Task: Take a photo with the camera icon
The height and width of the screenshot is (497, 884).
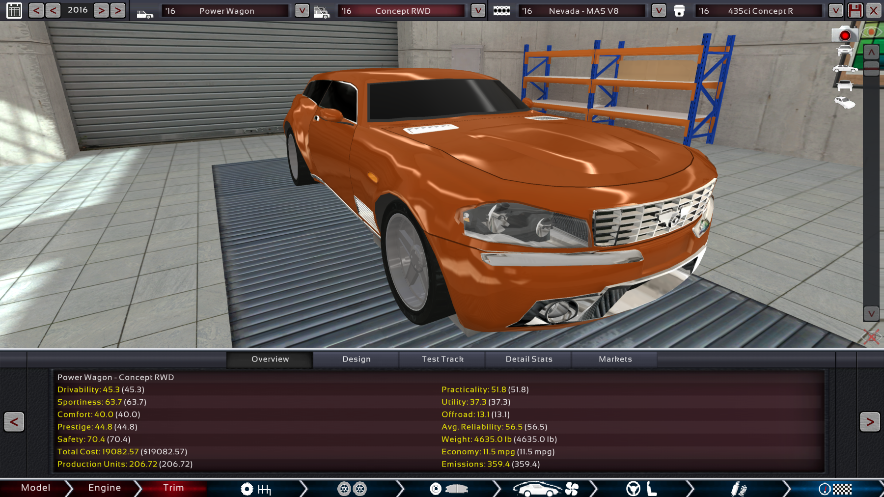Action: [844, 35]
